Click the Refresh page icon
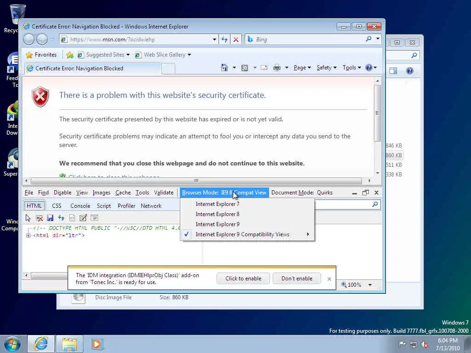Viewport: 471px width, 353px height. pyautogui.click(x=224, y=40)
